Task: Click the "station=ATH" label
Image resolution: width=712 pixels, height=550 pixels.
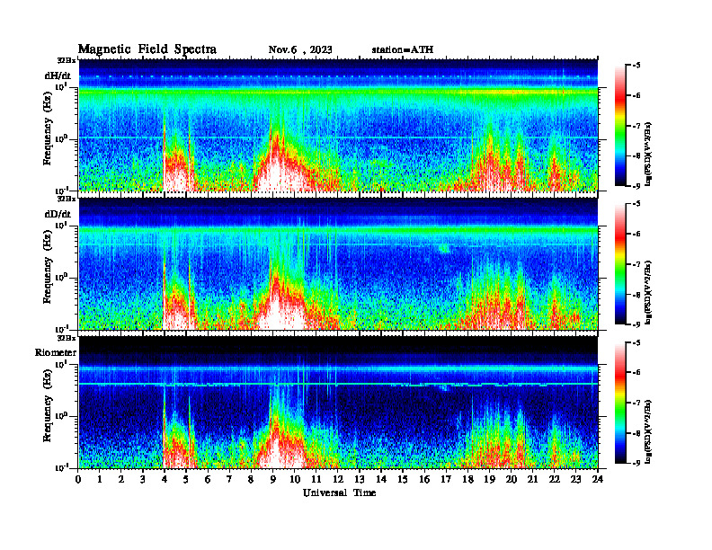Action: tap(403, 50)
